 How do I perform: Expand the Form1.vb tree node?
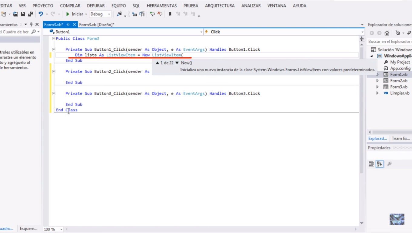pyautogui.click(x=377, y=74)
